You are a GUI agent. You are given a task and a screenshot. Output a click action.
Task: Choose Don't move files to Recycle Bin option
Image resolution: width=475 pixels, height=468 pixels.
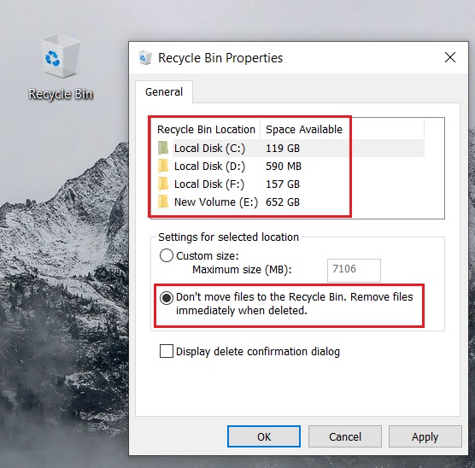pyautogui.click(x=167, y=298)
